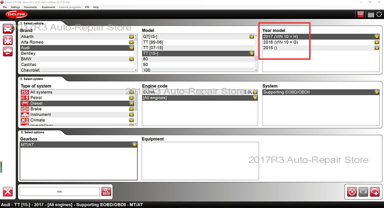Click the battery status icon in top bar
The width and height of the screenshot is (384, 208).
click(371, 15)
